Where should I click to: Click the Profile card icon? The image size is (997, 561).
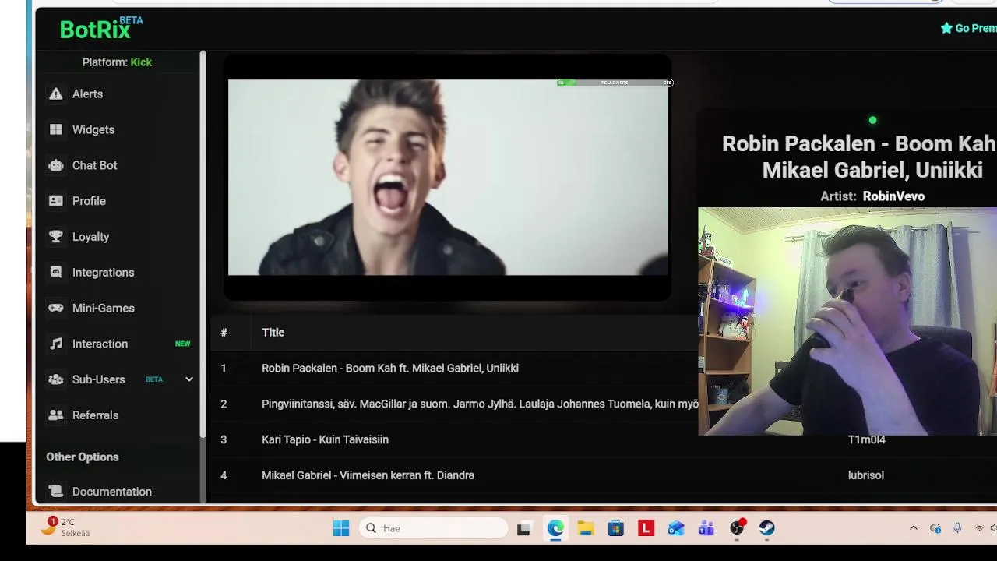tap(55, 201)
